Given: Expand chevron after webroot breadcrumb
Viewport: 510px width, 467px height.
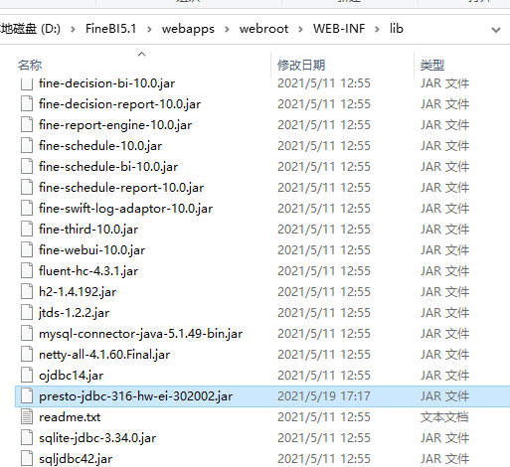Looking at the screenshot, I should (300, 29).
